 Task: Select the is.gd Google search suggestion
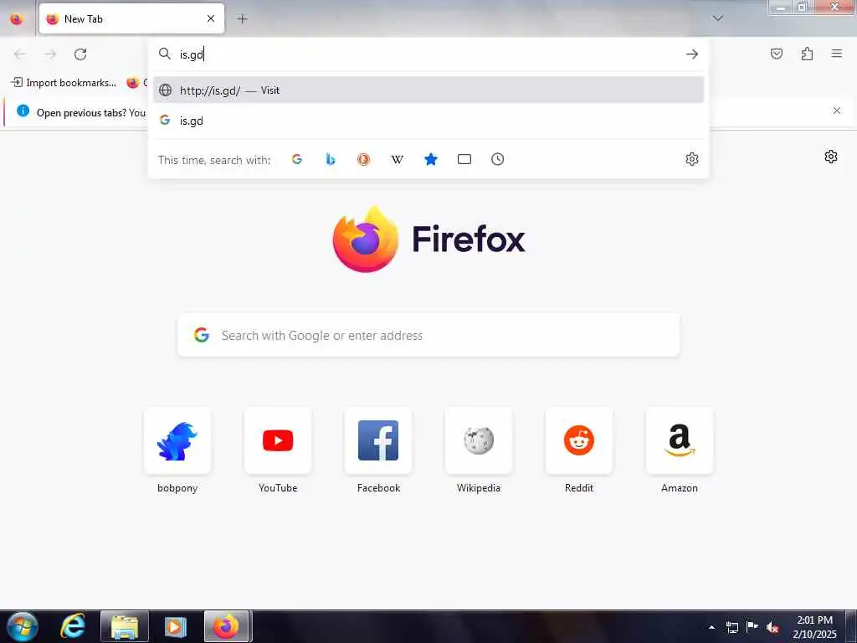pyautogui.click(x=428, y=121)
